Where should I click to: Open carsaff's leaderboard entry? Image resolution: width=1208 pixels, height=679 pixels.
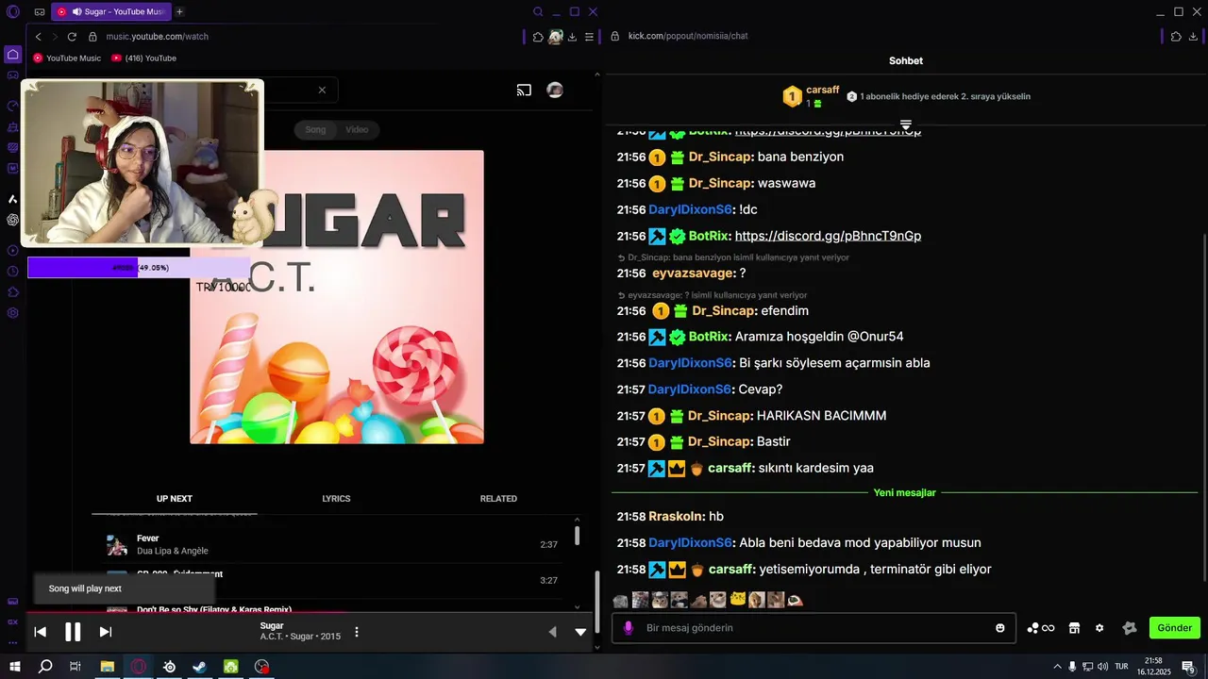(811, 96)
